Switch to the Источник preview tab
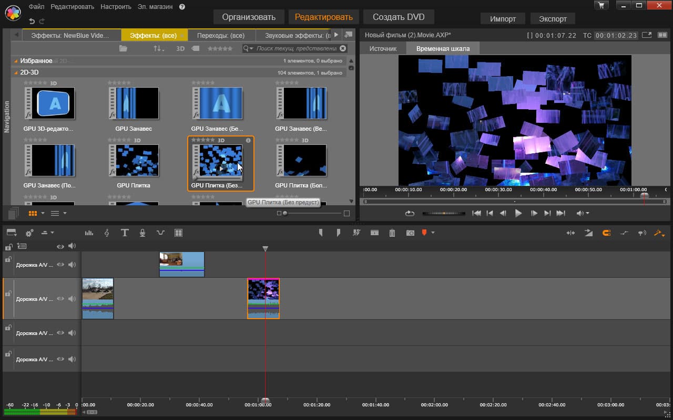673x420 pixels. (x=383, y=48)
